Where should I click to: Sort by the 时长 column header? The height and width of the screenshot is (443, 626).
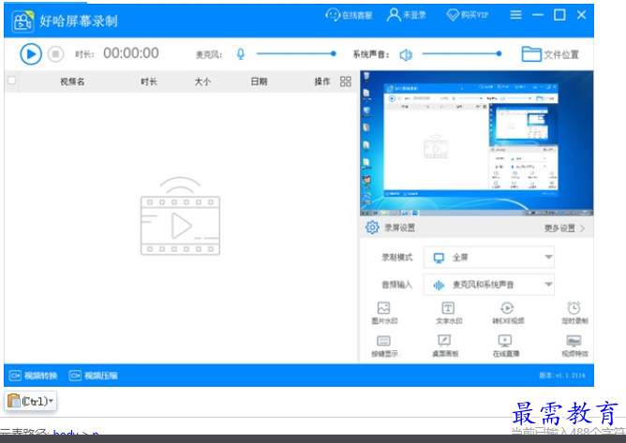[x=149, y=81]
